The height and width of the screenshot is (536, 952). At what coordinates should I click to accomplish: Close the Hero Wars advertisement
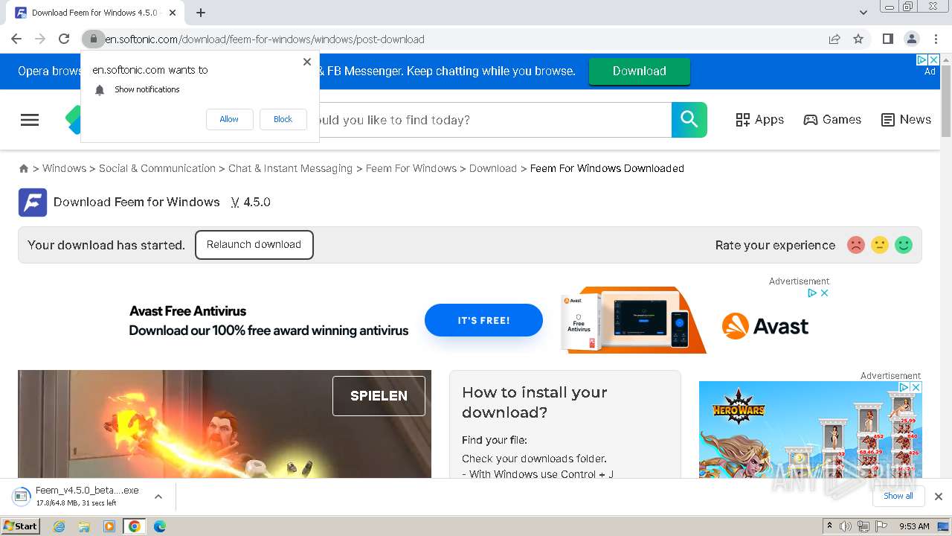click(916, 388)
